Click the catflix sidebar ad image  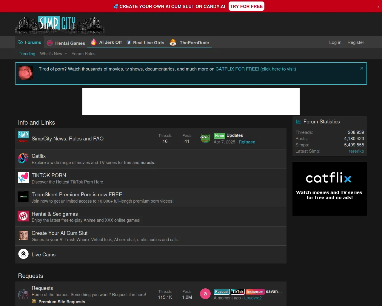coord(329,189)
